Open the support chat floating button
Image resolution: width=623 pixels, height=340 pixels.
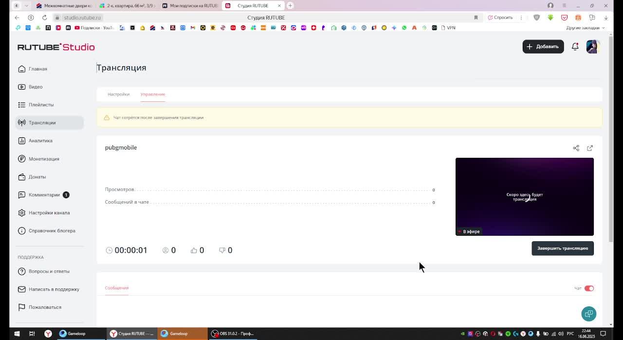click(589, 314)
